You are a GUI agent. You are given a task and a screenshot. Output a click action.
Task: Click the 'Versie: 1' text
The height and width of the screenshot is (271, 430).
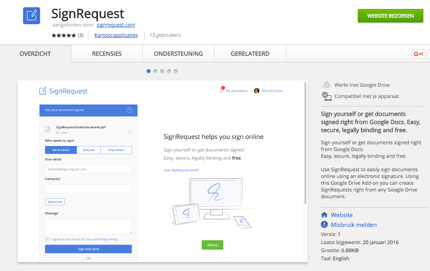[x=330, y=234]
